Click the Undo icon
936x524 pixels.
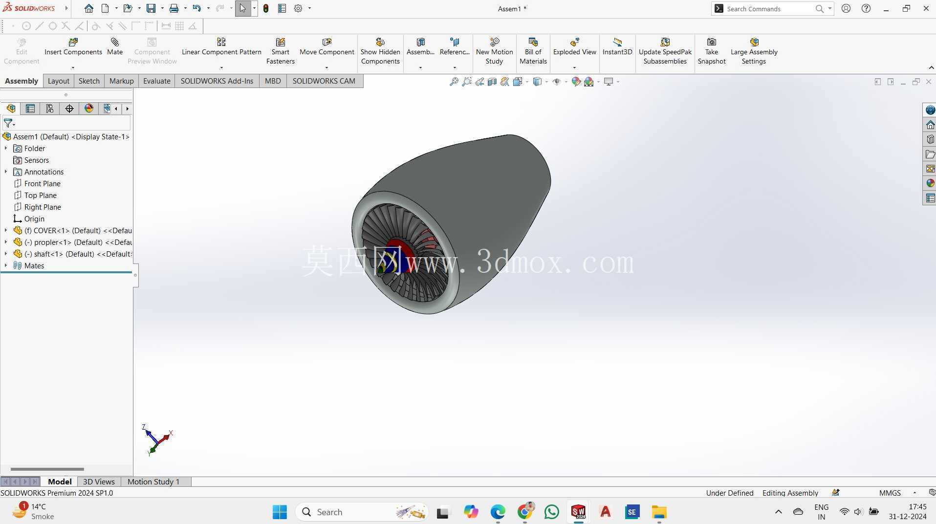click(196, 8)
